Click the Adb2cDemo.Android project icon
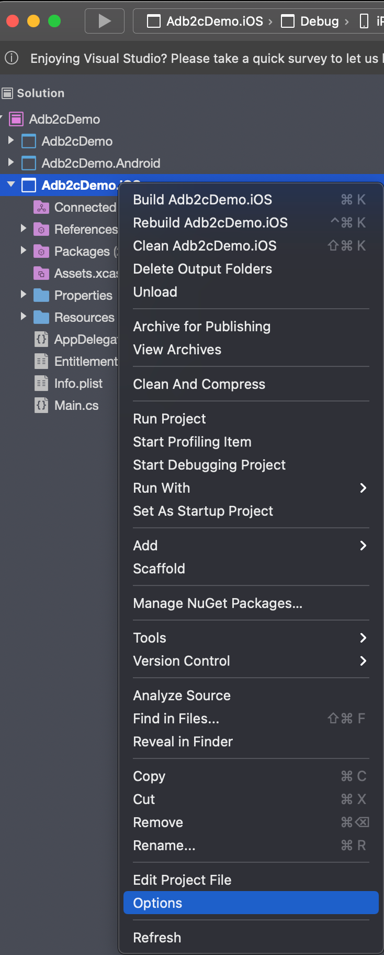Image resolution: width=384 pixels, height=955 pixels. click(29, 164)
